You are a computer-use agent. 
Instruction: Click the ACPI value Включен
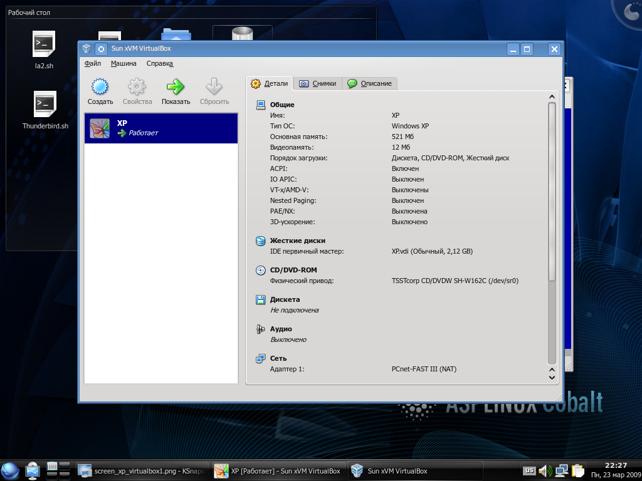click(x=406, y=168)
